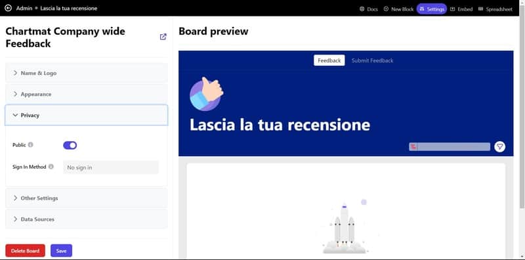Click the Admin breadcrumb link

point(24,8)
